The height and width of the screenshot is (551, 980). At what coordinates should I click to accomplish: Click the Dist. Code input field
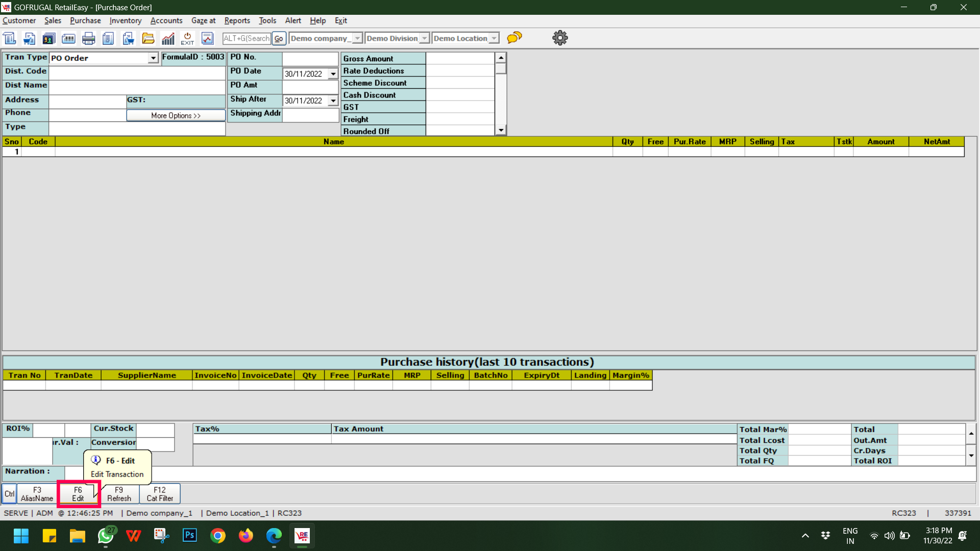(x=137, y=72)
